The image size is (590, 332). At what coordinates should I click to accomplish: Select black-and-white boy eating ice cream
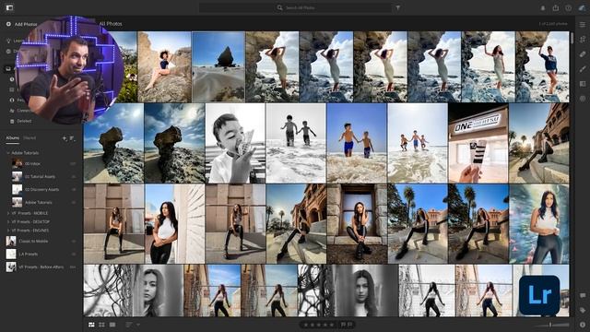[x=235, y=144]
